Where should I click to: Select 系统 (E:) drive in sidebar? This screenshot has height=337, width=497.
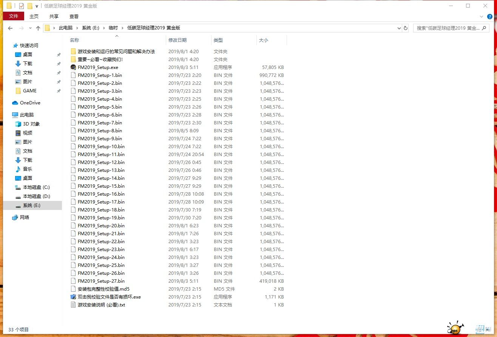(31, 205)
